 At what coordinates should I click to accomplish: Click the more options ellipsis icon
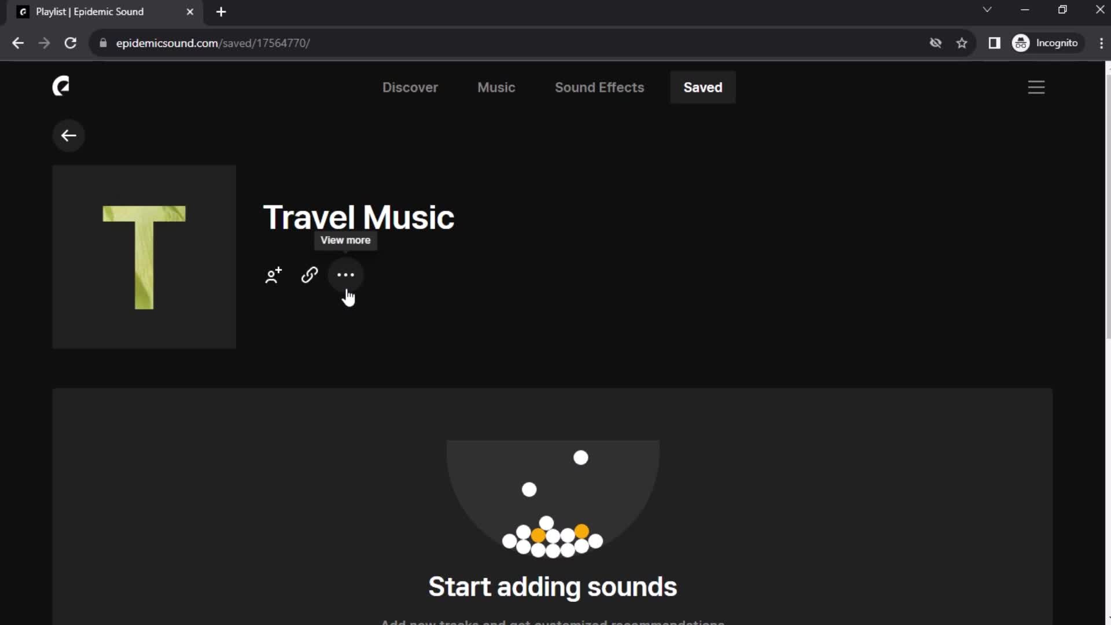[345, 275]
